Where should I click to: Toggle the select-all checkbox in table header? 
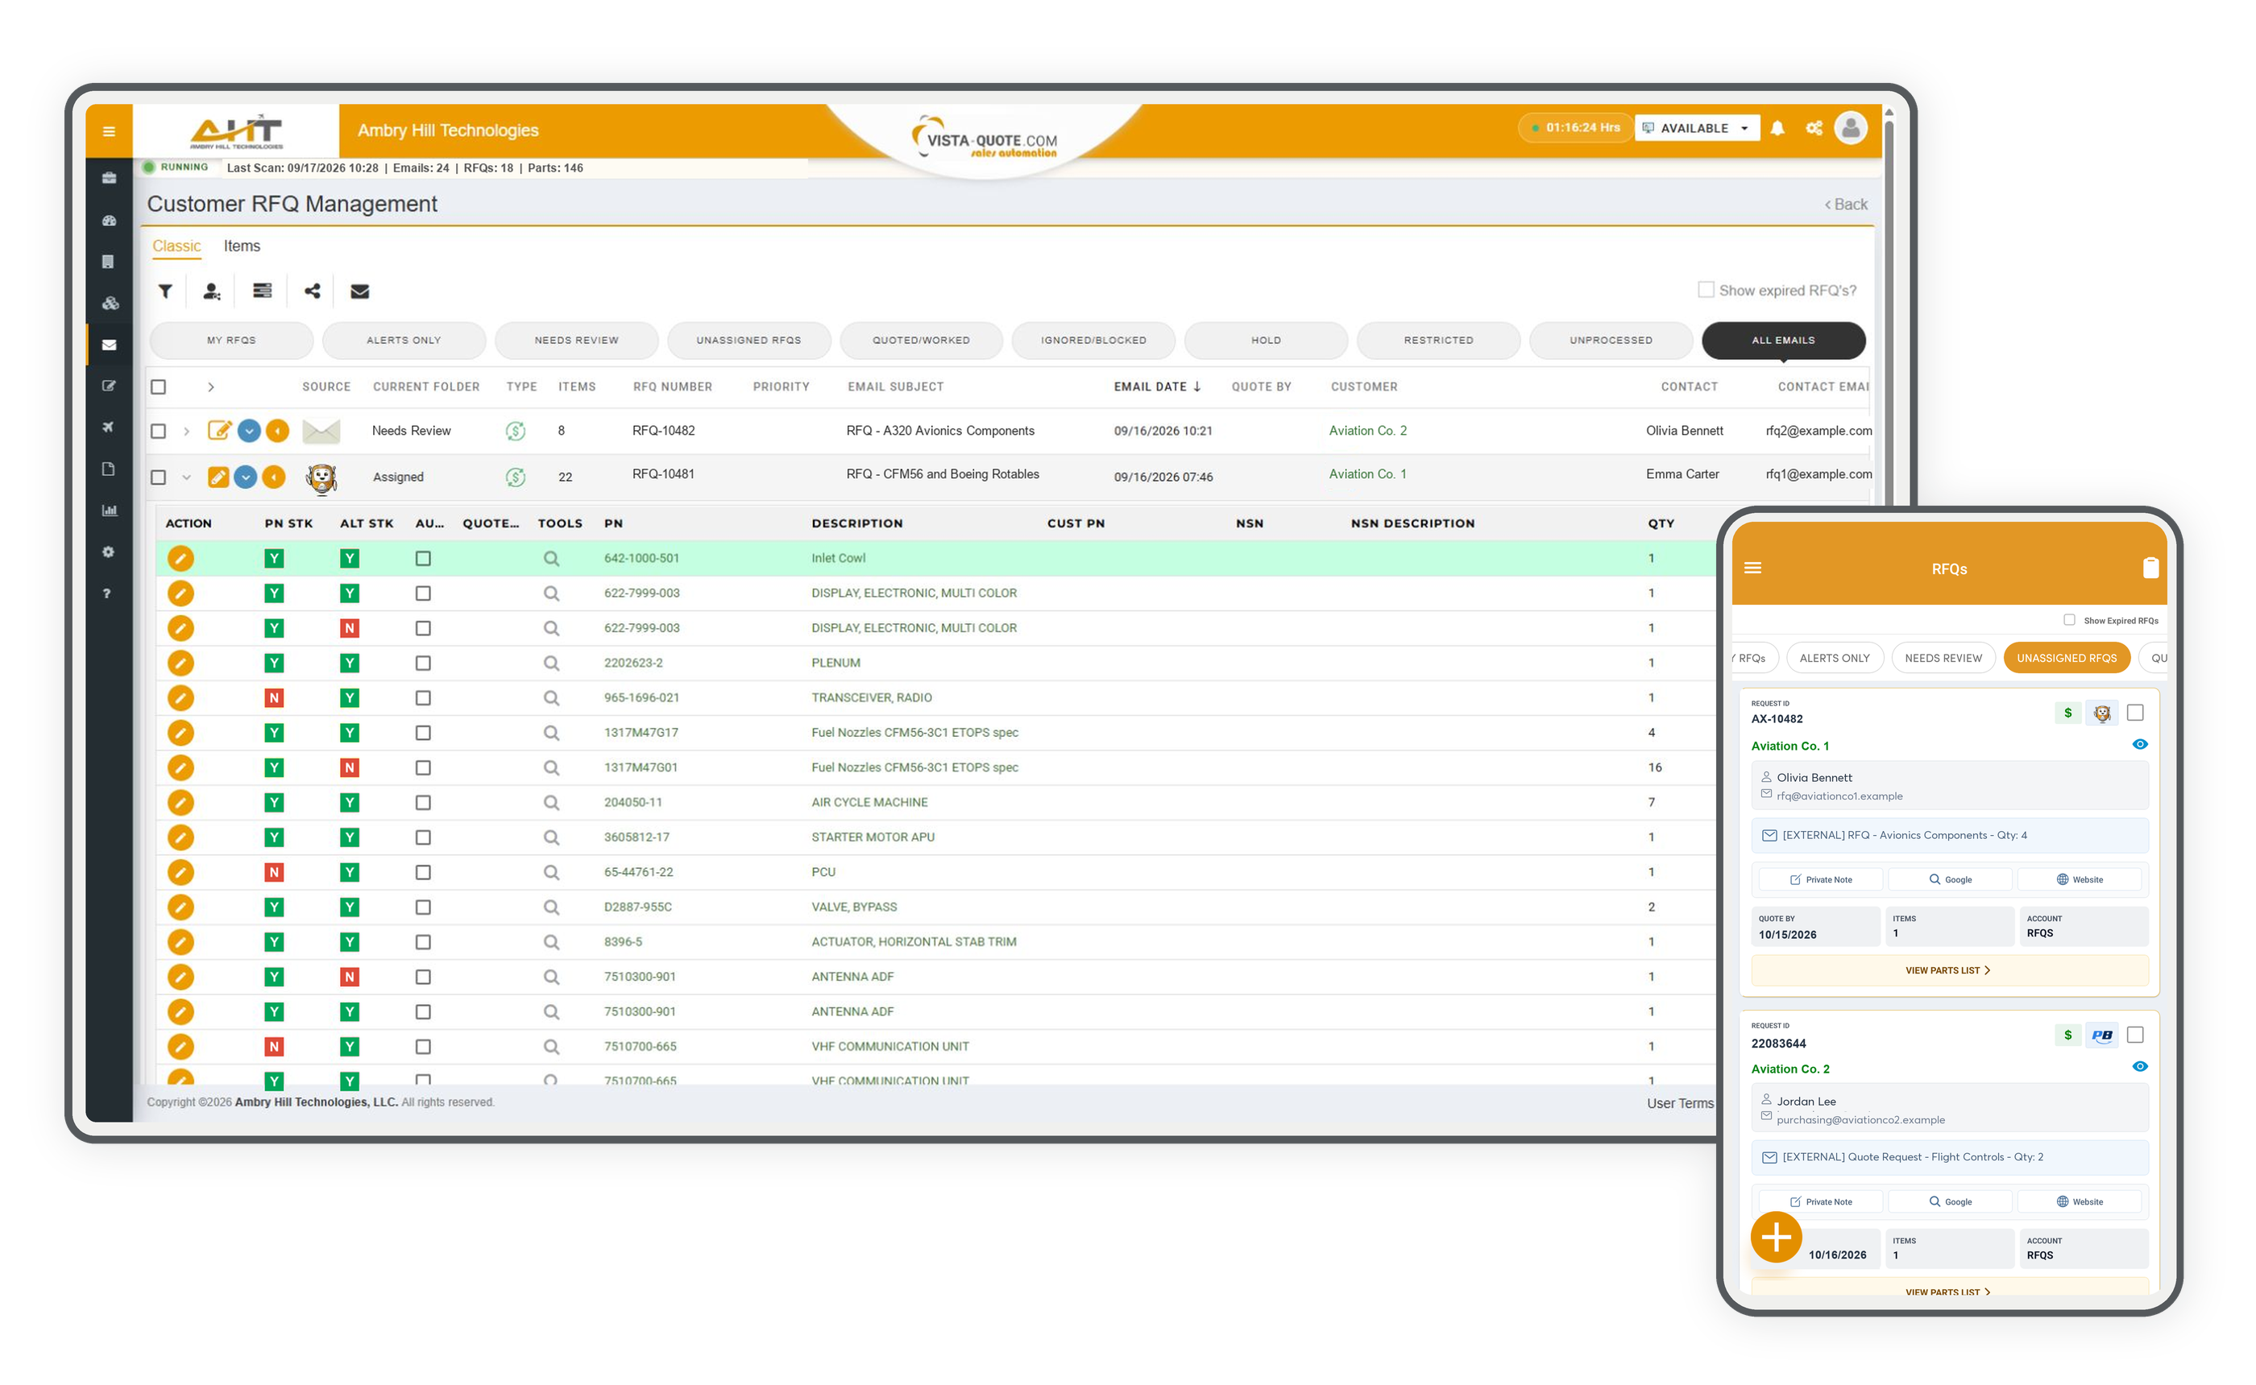point(159,387)
